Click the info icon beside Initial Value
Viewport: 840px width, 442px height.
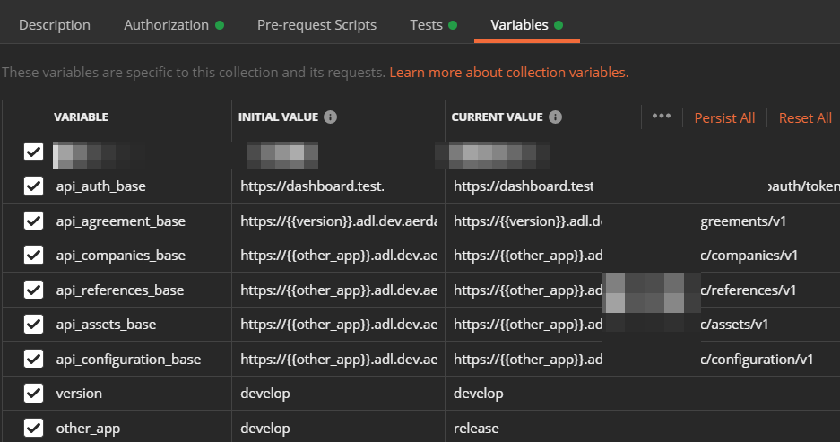(330, 117)
